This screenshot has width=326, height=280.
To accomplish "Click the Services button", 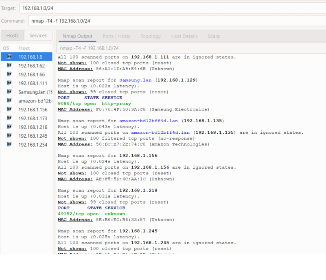I will click(x=38, y=35).
